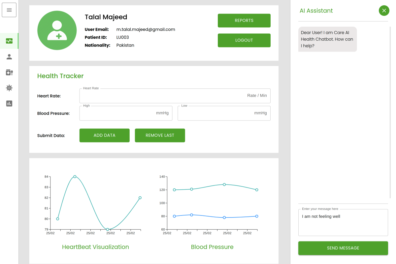Screen dimensions: 396x264
Task: Select the health tracker heartbeat sidebar icon
Action: point(9,41)
